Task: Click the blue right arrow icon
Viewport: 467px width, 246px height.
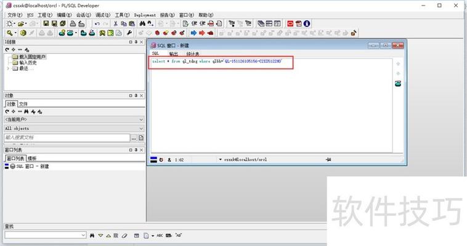Action: click(x=193, y=33)
